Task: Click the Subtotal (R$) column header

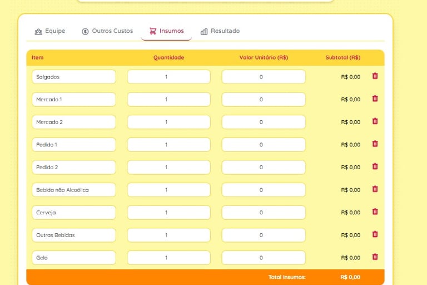Action: 343,57
